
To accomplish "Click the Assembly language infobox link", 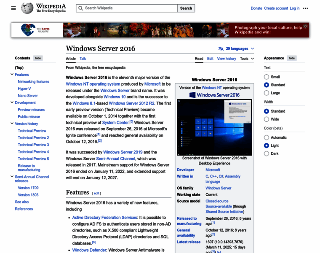I will pyautogui.click(x=223, y=179).
